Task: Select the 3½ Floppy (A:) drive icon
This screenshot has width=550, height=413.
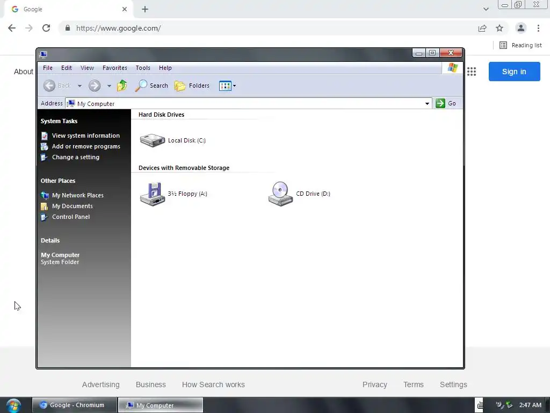Action: click(153, 194)
